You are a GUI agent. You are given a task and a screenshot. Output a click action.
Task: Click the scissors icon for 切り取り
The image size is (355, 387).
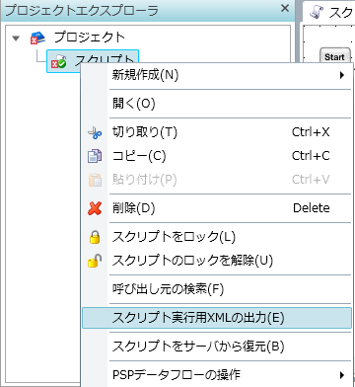95,132
